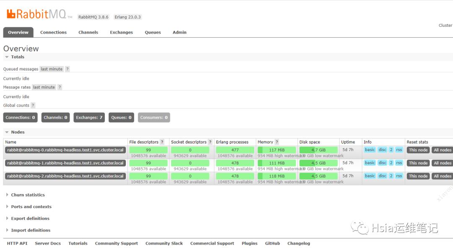Open the Exchanges tab
This screenshot has width=453, height=248.
tap(121, 32)
